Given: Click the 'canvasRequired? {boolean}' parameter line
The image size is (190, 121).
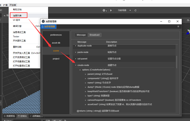Looking at the screenshot, I should tap(114, 100).
